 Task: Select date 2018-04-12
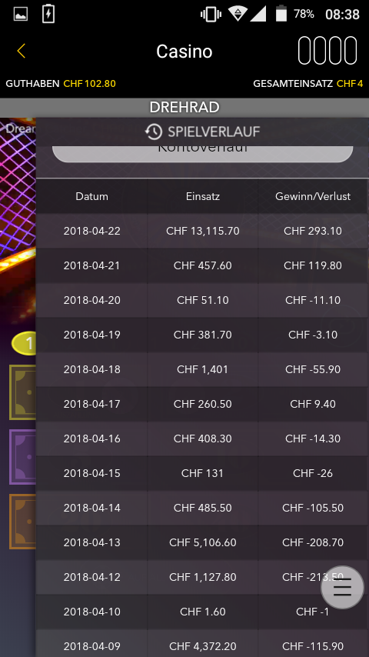pos(91,577)
